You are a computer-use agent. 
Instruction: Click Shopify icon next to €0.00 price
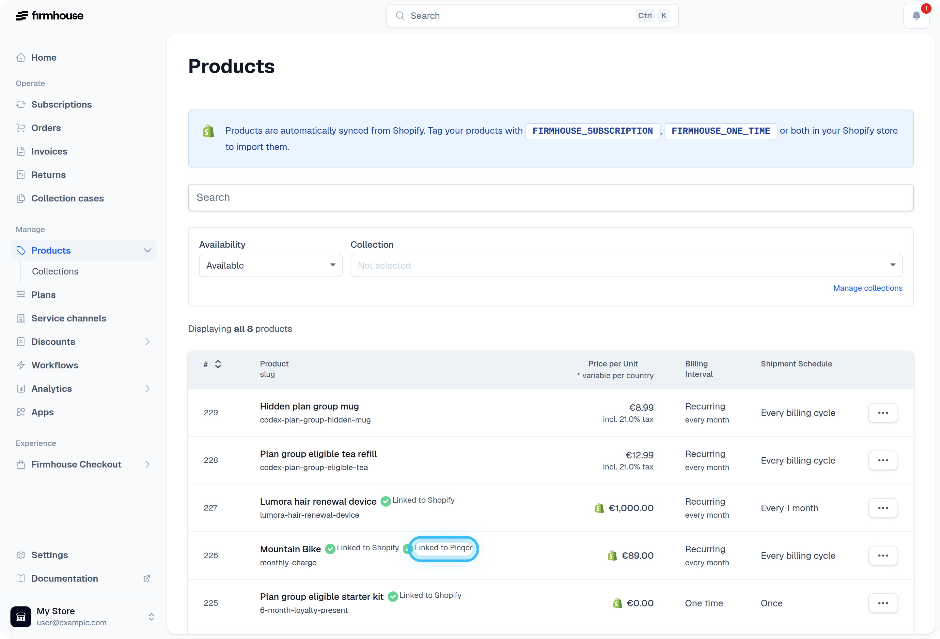[617, 603]
